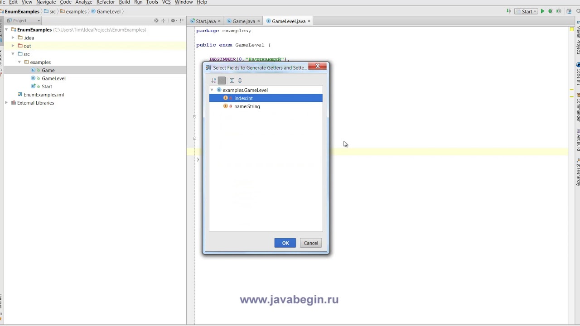Viewport: 580px width, 326px height.
Task: Open the Navigate menu
Action: 46,2
